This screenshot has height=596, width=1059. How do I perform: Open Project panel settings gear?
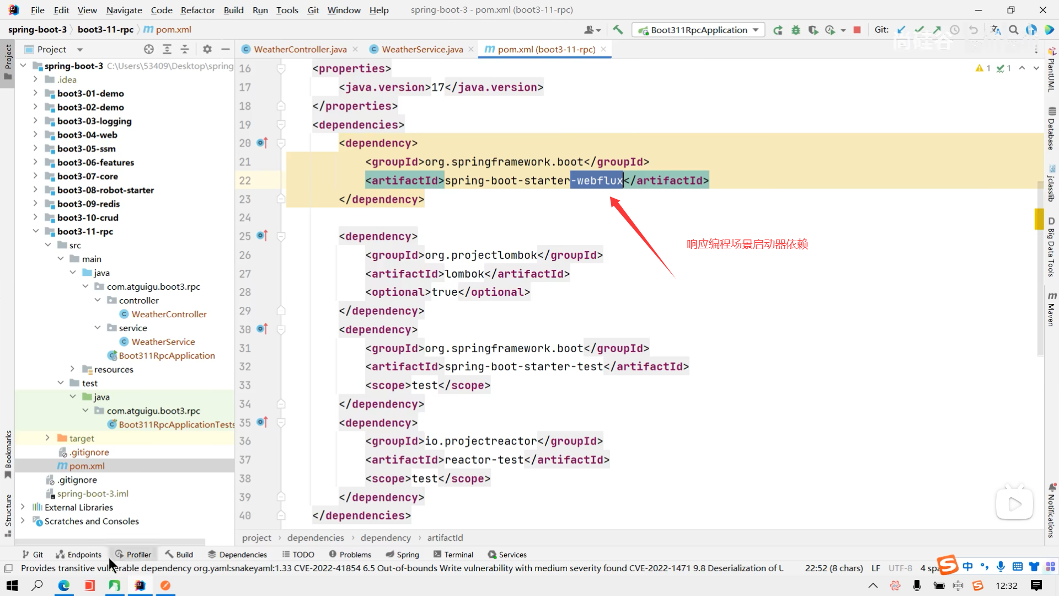click(x=207, y=49)
